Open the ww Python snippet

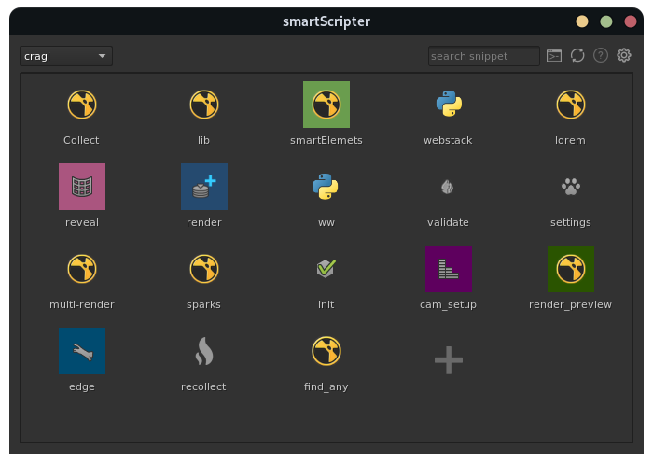[x=326, y=187]
